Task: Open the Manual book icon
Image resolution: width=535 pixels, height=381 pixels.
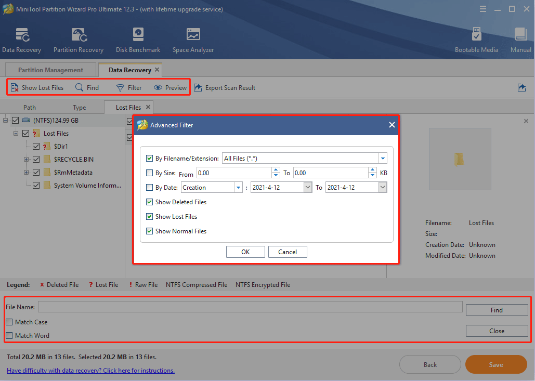Action: point(520,35)
